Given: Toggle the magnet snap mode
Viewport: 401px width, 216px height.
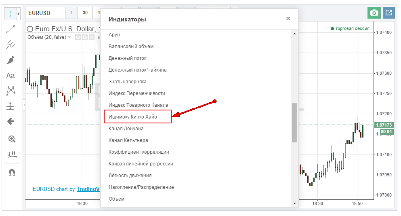Looking at the screenshot, I should (x=12, y=172).
